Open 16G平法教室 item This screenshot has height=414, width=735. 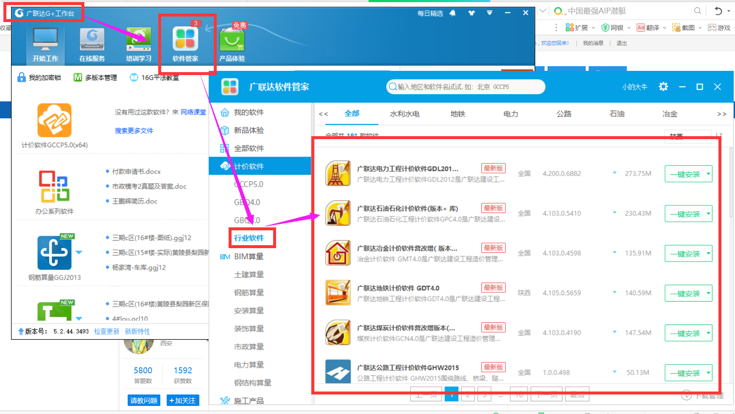tap(154, 78)
